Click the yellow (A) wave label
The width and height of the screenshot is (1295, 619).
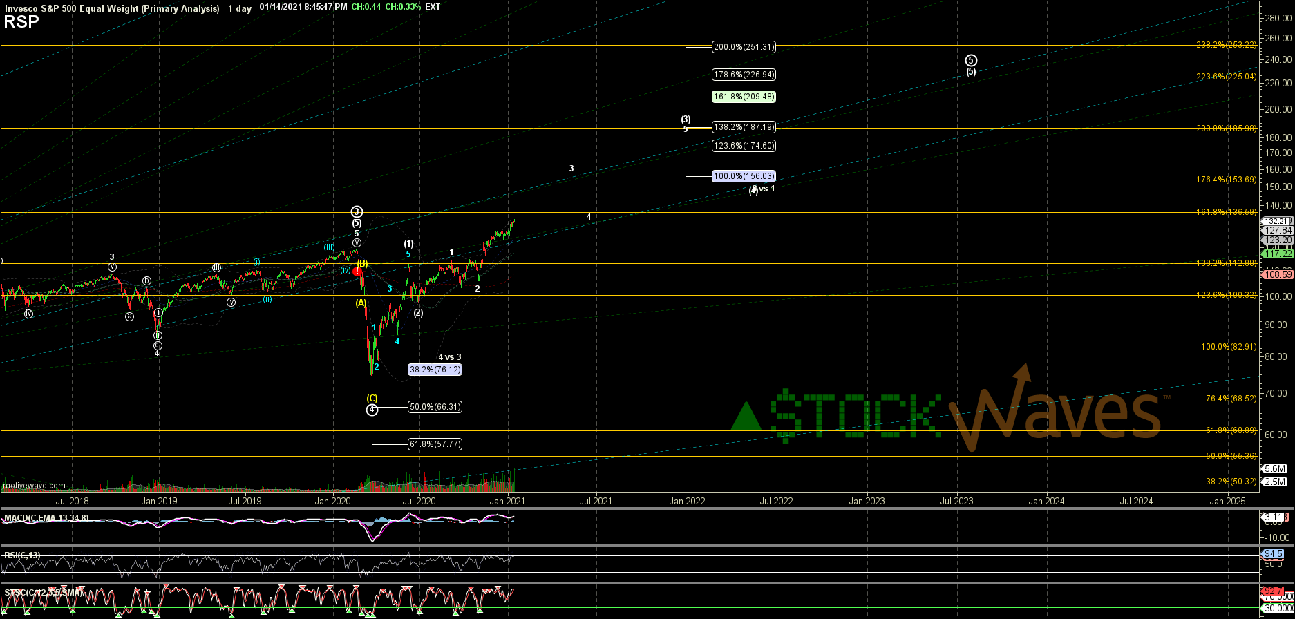[x=361, y=303]
